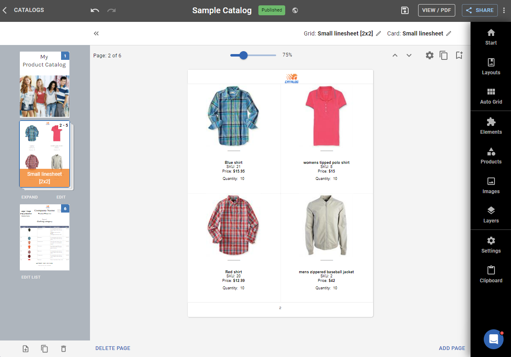Open the chat support bubble
Viewport: 511px width, 357px height.
[494, 339]
